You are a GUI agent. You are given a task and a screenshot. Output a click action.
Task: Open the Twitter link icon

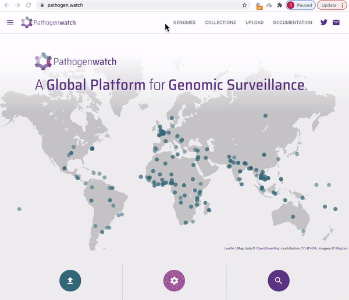[x=324, y=23]
